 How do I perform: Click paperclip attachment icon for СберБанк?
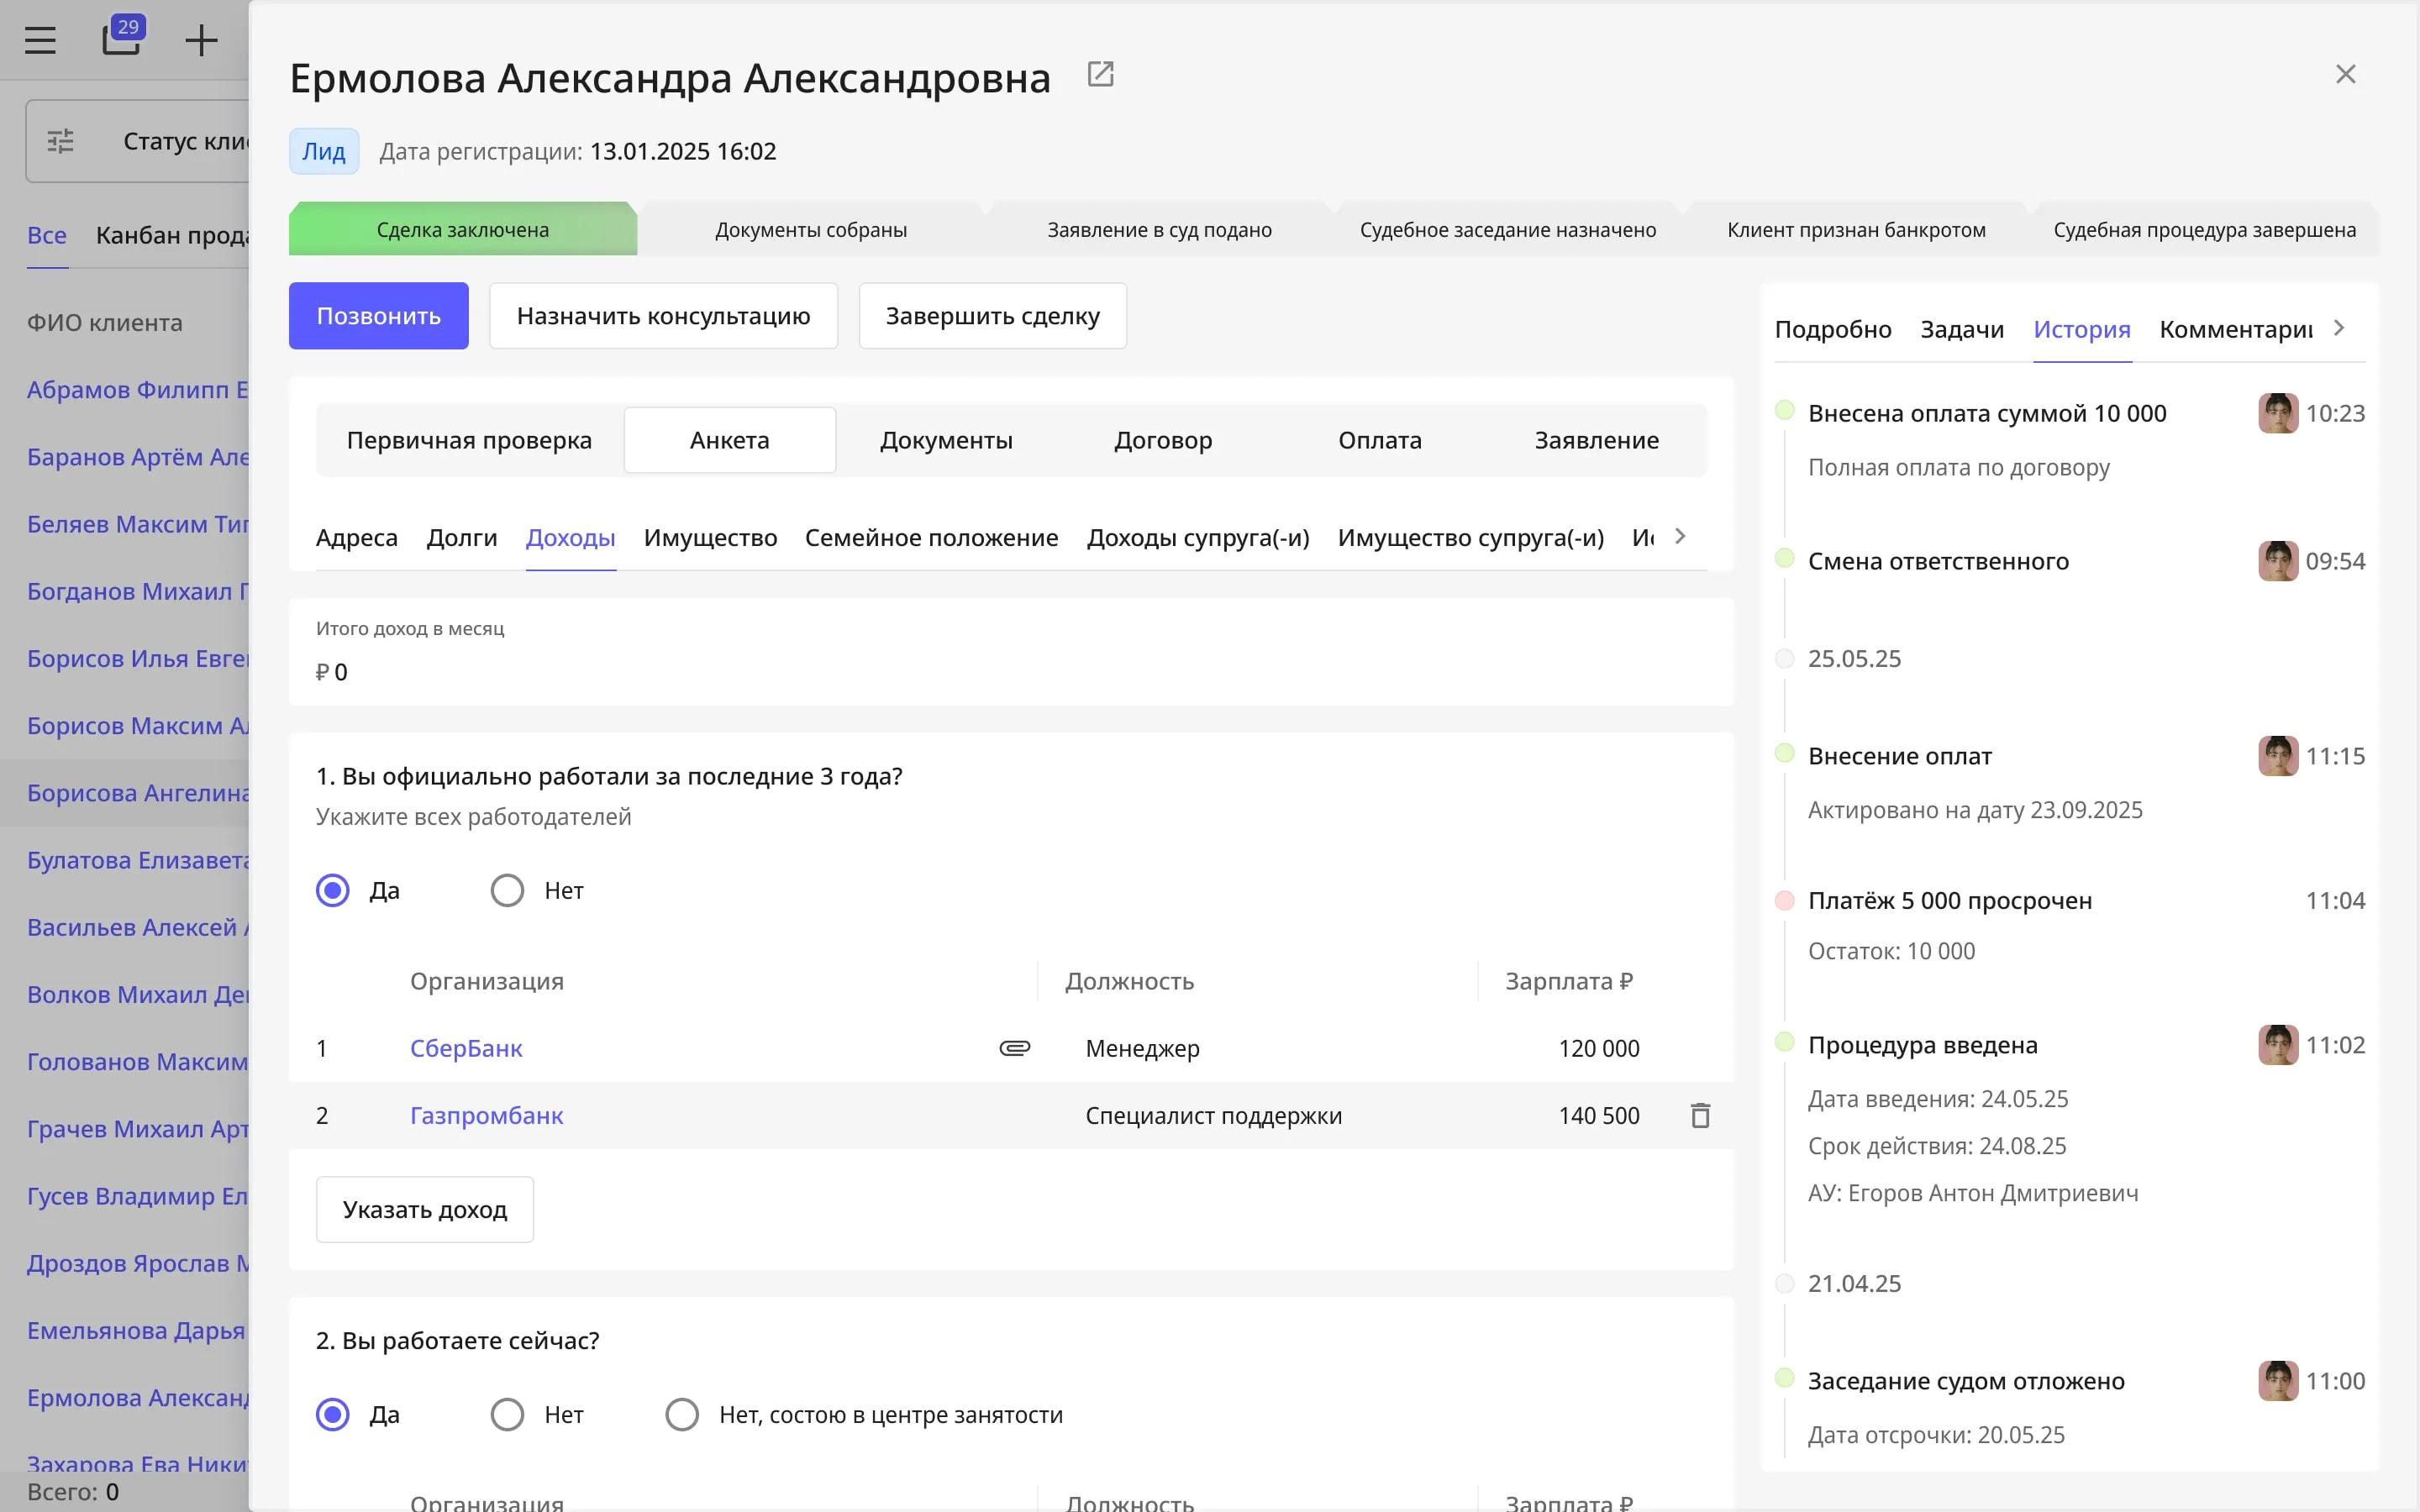point(1014,1048)
